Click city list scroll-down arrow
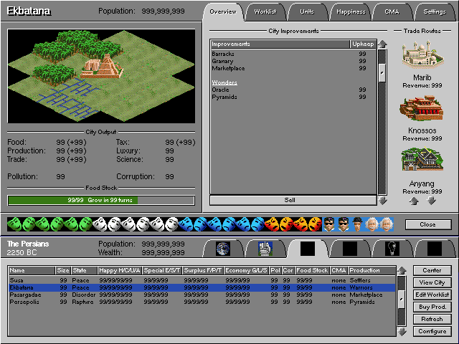The height and width of the screenshot is (344, 459). 402,331
